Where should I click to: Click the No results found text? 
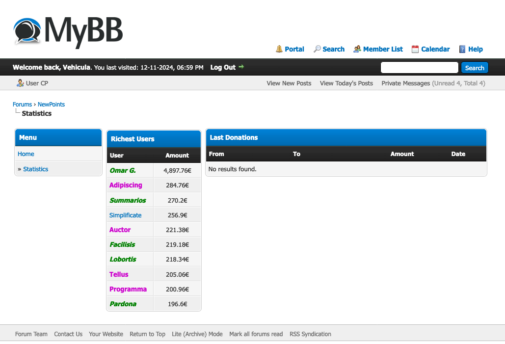point(232,169)
